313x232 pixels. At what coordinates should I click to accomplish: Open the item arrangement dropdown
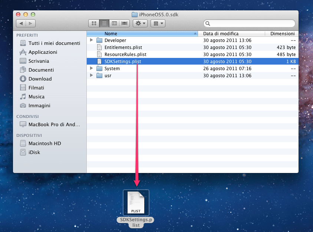pos(158,23)
